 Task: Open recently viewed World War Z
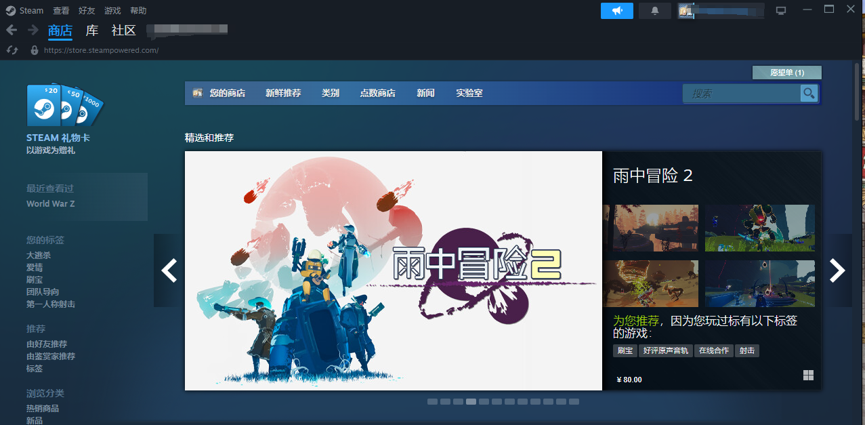point(51,203)
